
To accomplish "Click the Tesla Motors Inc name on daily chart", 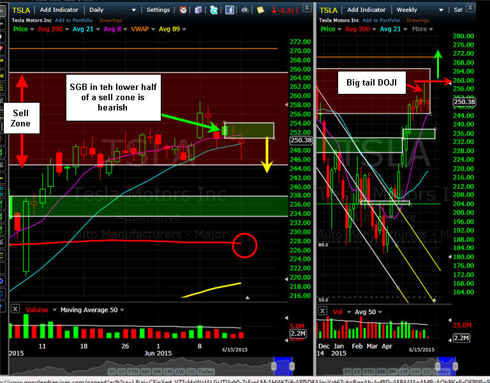I will click(31, 20).
